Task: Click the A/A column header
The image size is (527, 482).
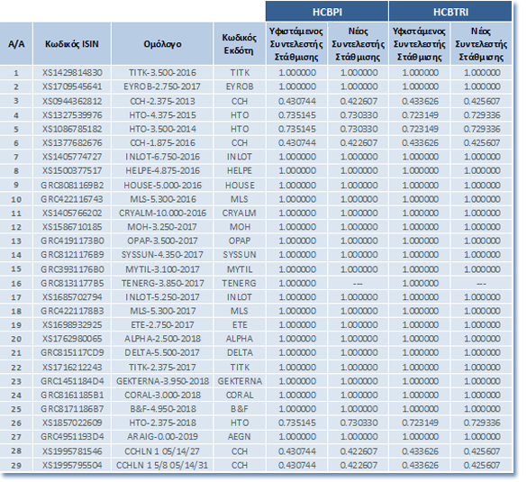Action: tap(16, 44)
